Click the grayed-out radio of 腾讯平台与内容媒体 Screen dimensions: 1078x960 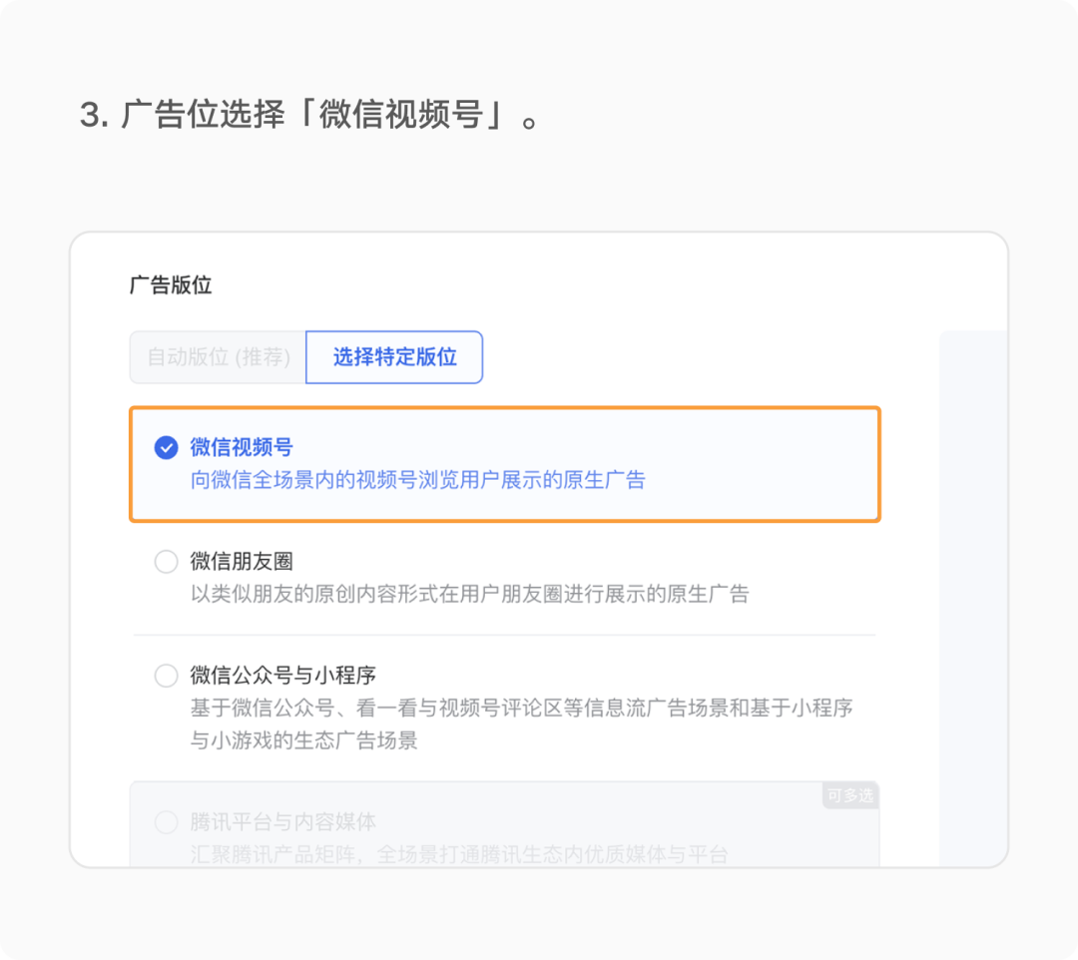point(166,822)
